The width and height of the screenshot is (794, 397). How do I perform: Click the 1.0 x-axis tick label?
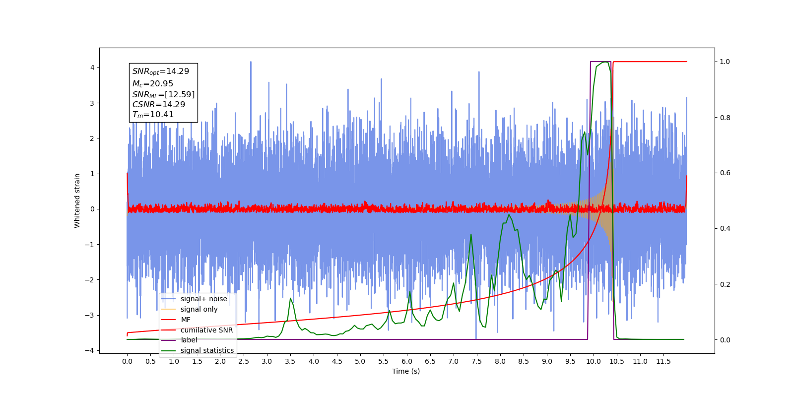pos(174,361)
